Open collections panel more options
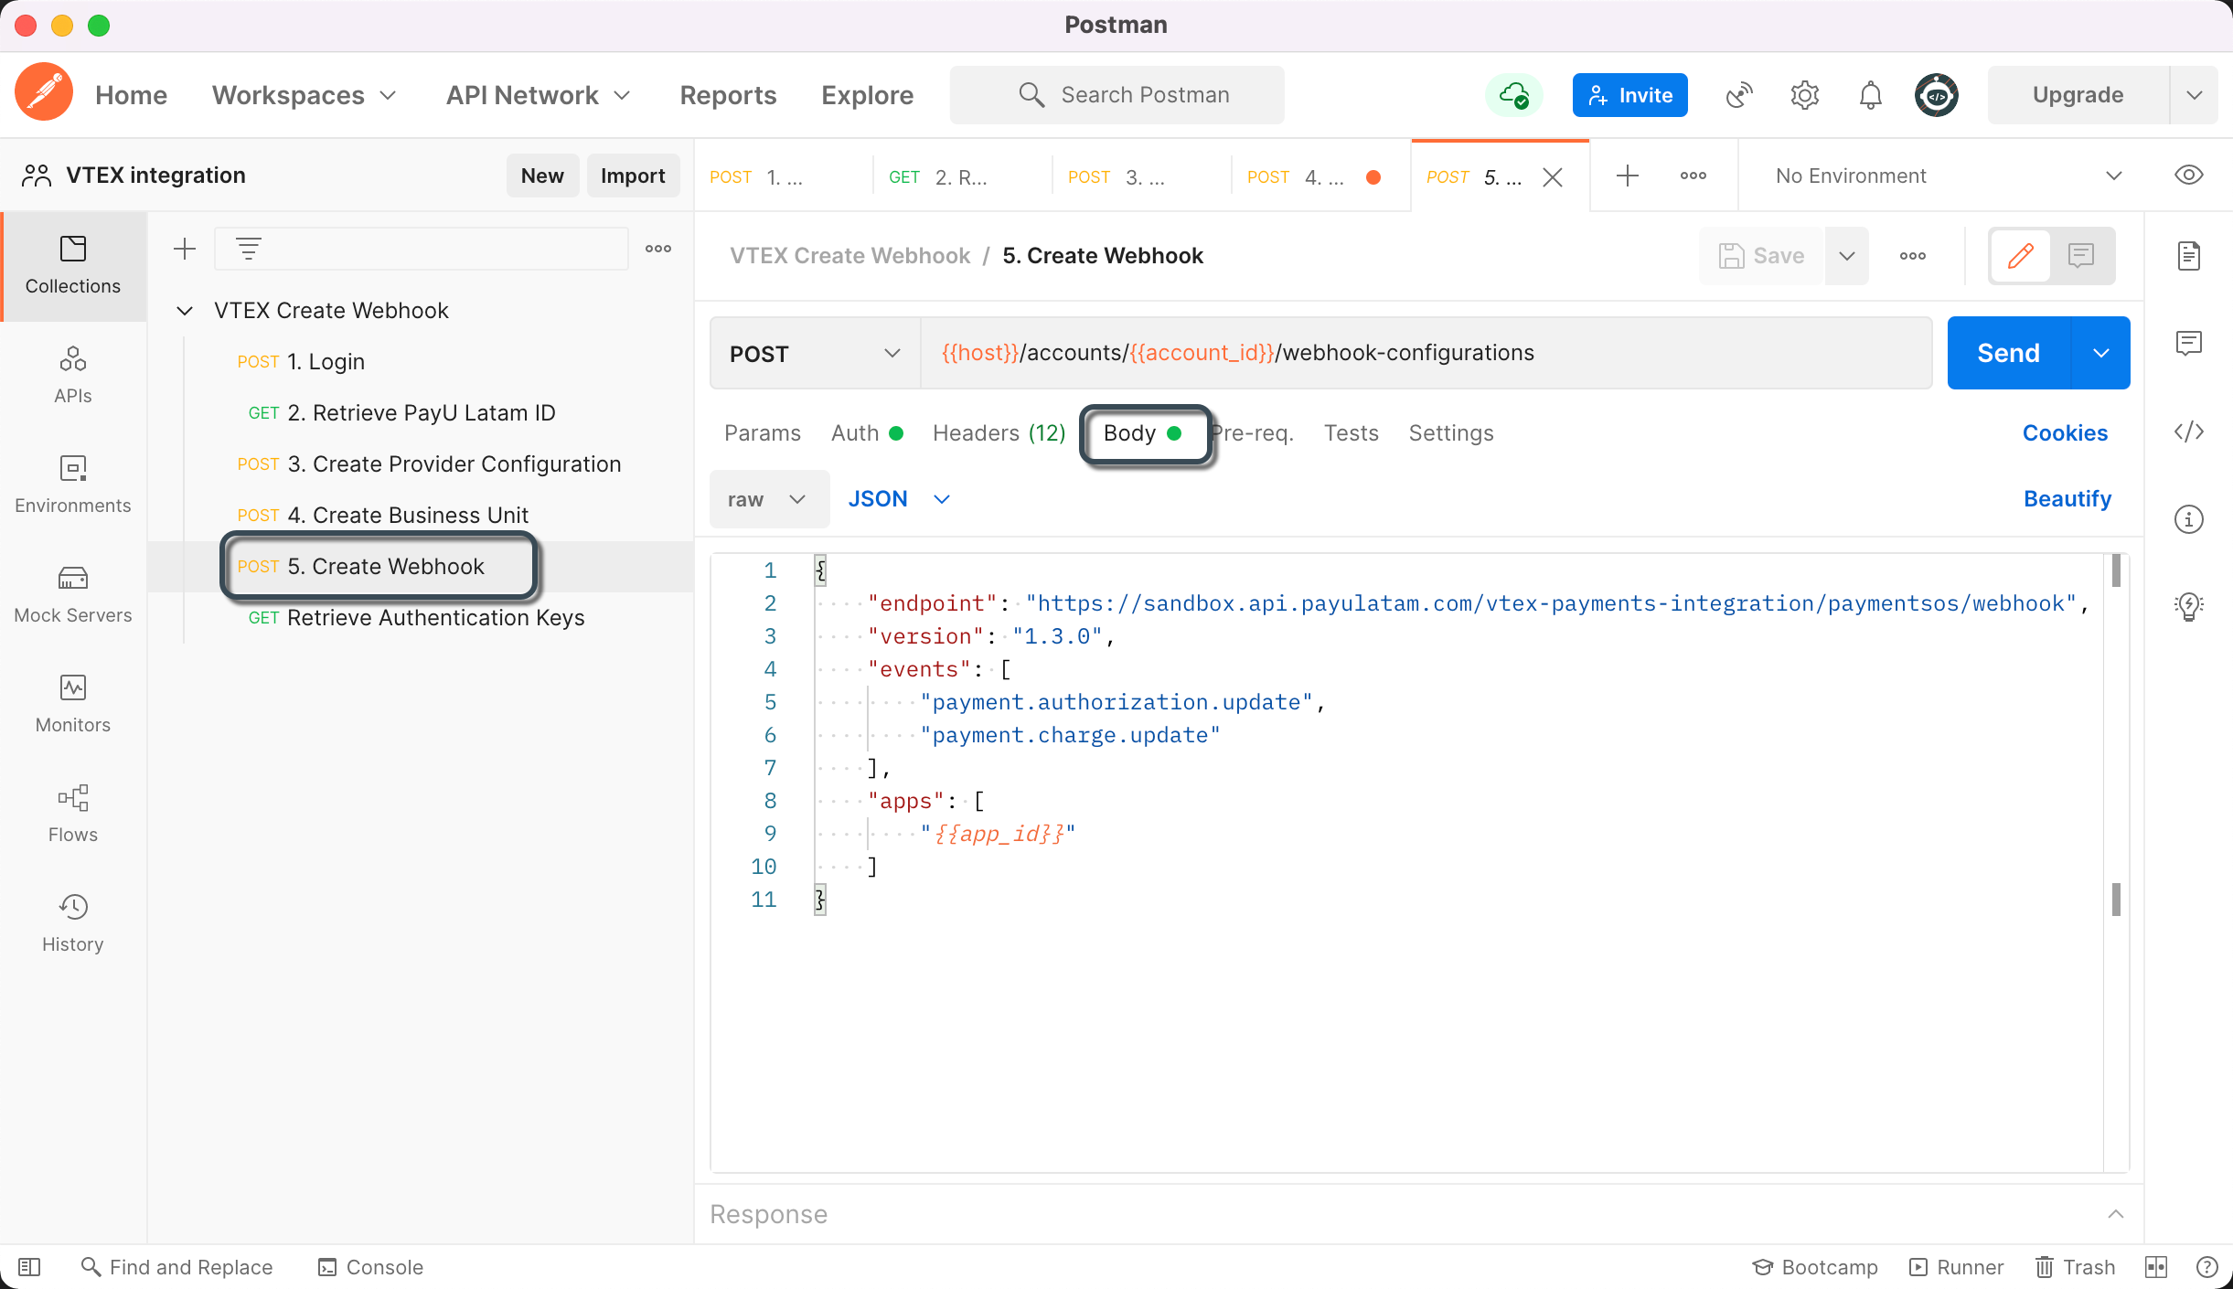The height and width of the screenshot is (1289, 2233). 658,249
